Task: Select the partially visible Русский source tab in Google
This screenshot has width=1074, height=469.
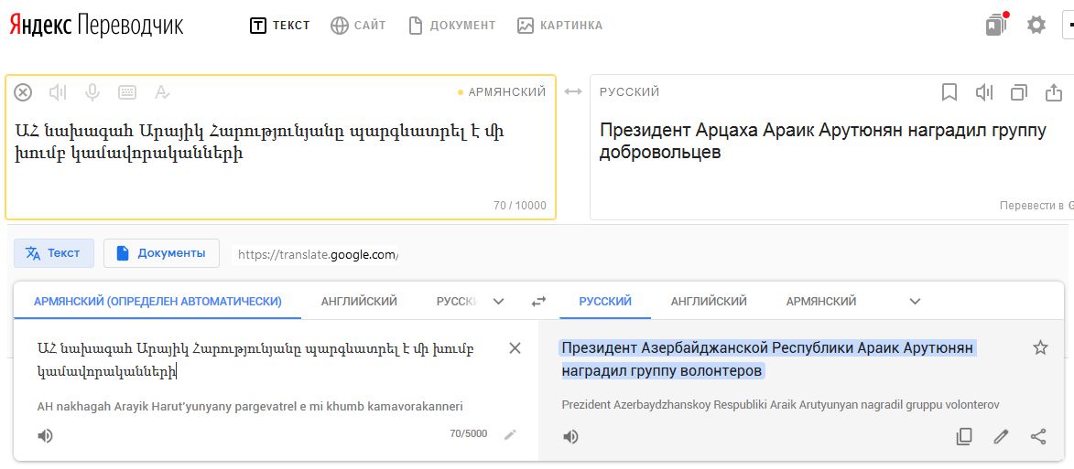Action: pos(456,302)
